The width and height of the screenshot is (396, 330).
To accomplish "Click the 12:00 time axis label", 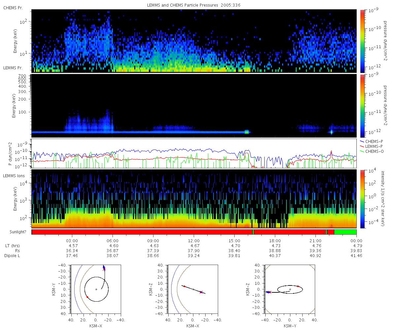I will [x=194, y=241].
